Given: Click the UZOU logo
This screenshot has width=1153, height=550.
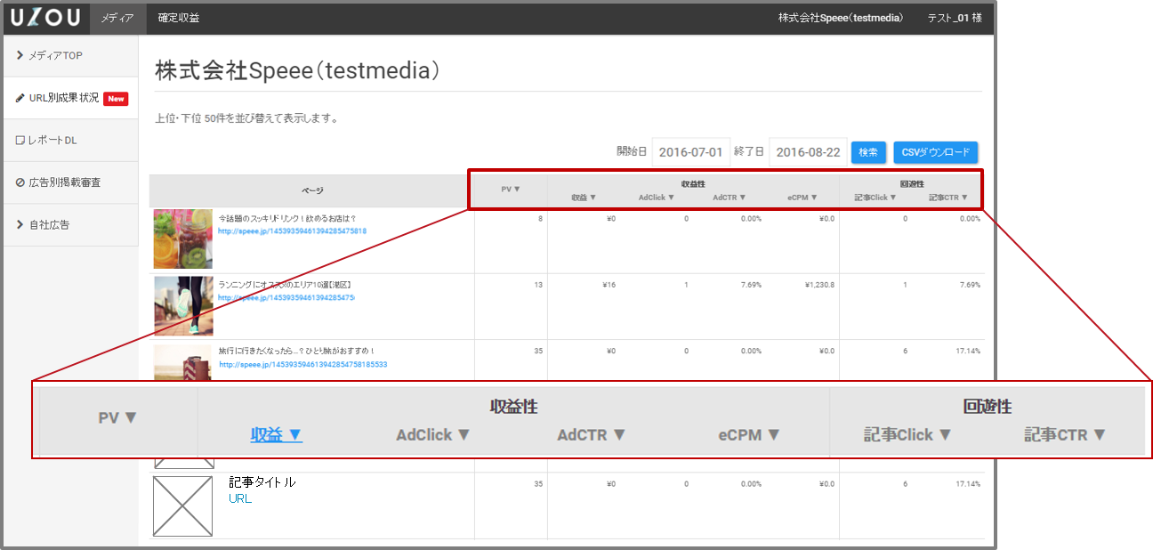Looking at the screenshot, I should click(x=45, y=18).
